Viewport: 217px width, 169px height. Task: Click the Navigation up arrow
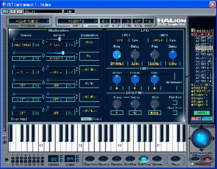[x=201, y=127]
